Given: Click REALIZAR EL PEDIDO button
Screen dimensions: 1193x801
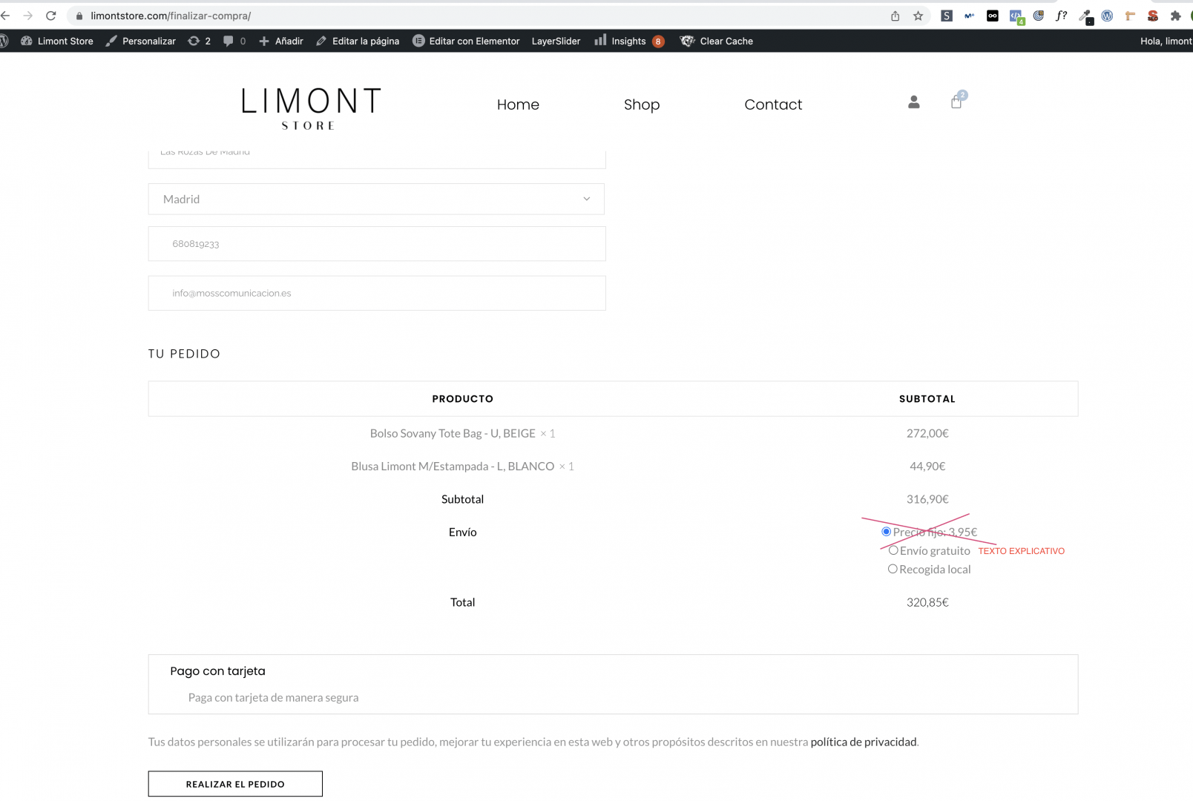Looking at the screenshot, I should [x=235, y=784].
